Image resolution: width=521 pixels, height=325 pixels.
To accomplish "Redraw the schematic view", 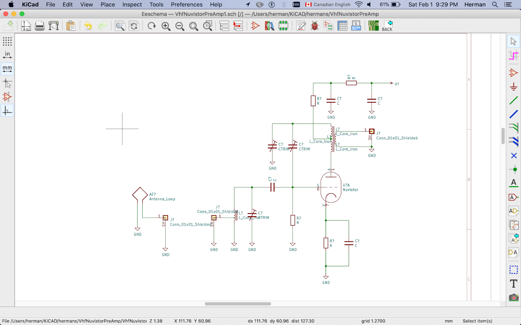I will pos(151,26).
